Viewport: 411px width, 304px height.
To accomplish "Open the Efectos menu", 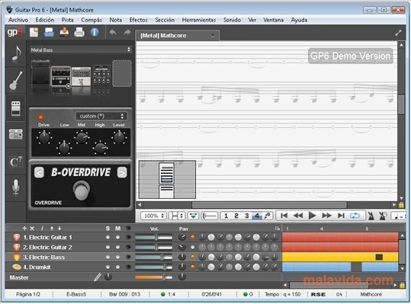I will [x=138, y=20].
